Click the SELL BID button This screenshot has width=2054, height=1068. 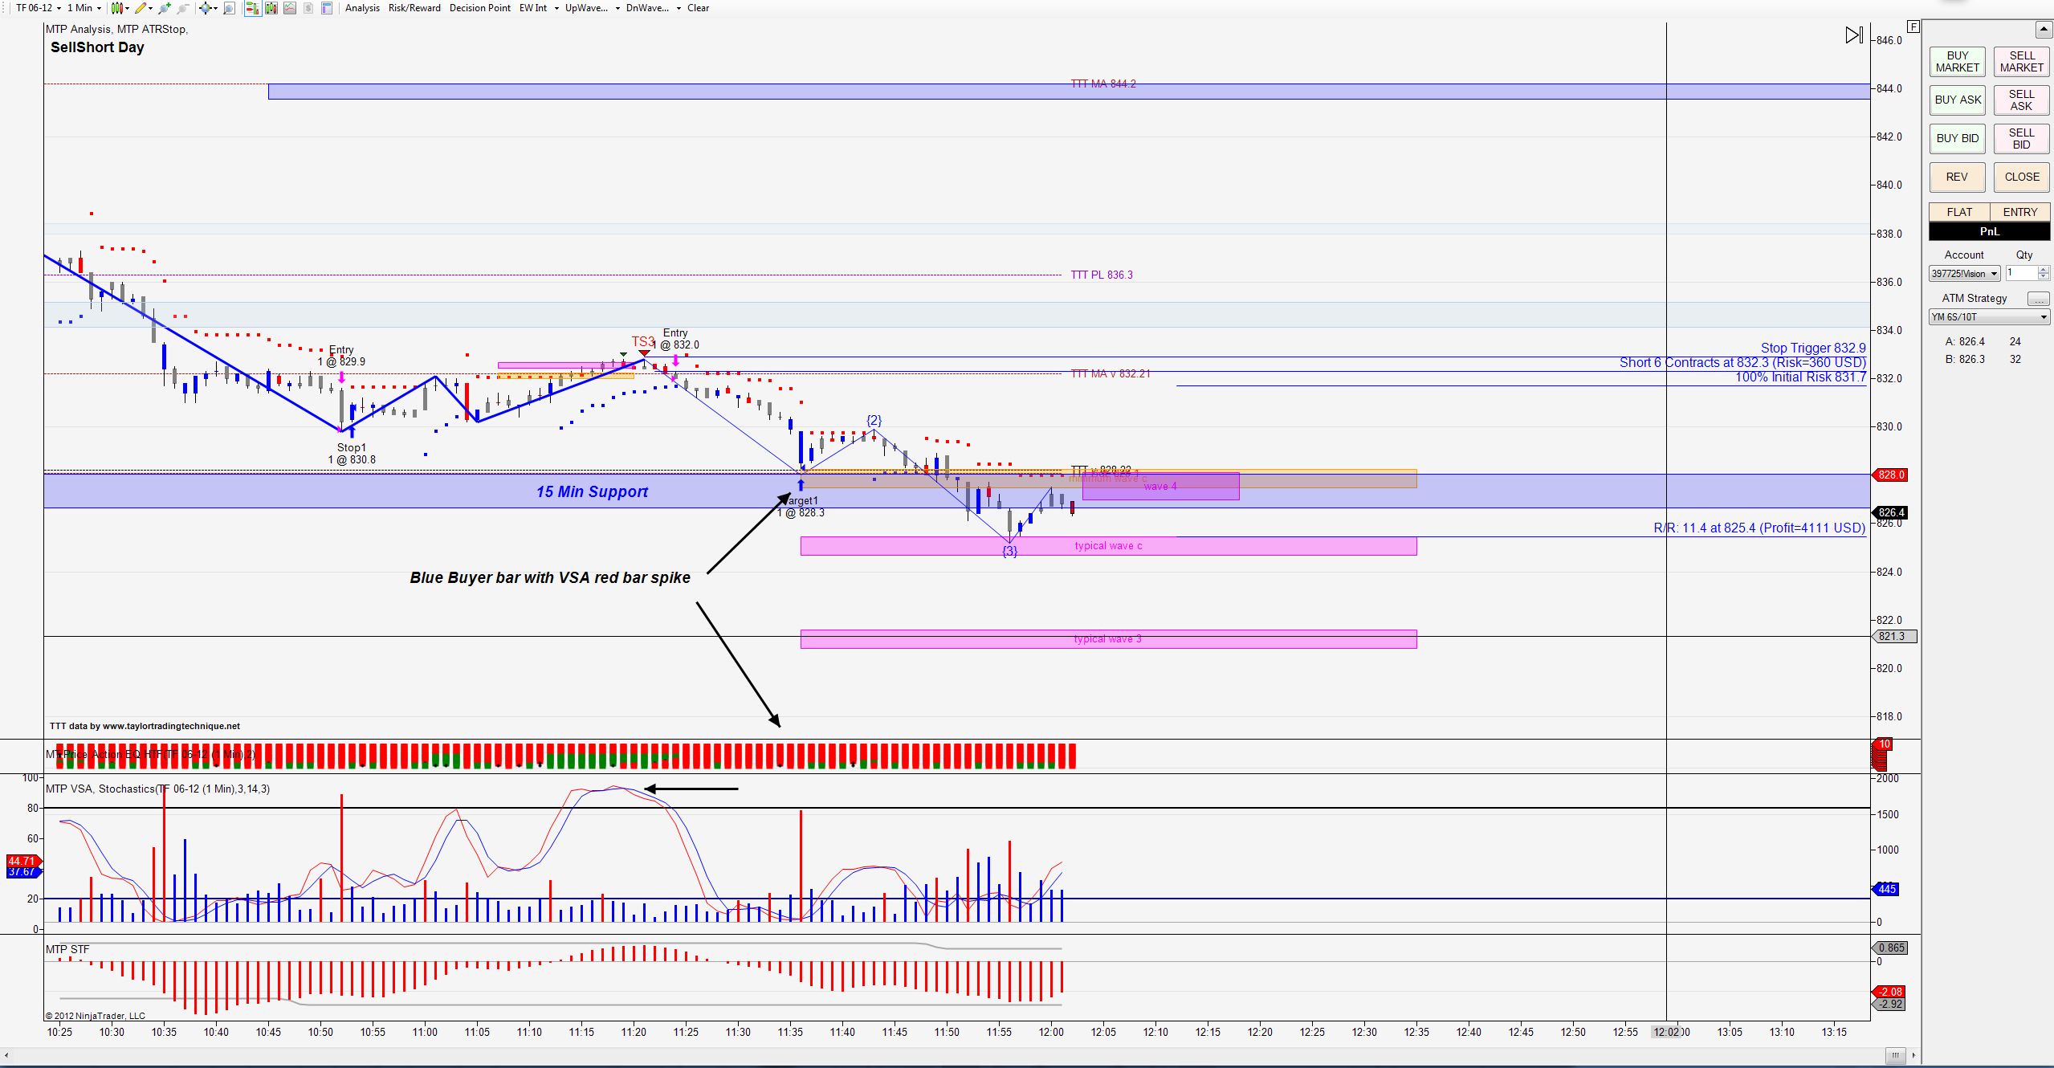click(x=2022, y=139)
